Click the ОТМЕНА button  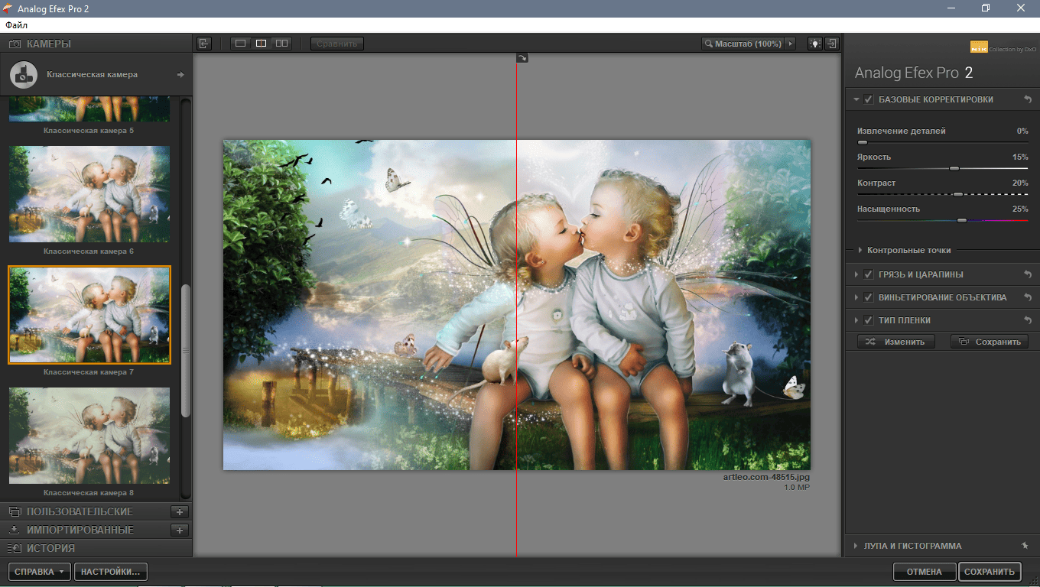point(925,572)
